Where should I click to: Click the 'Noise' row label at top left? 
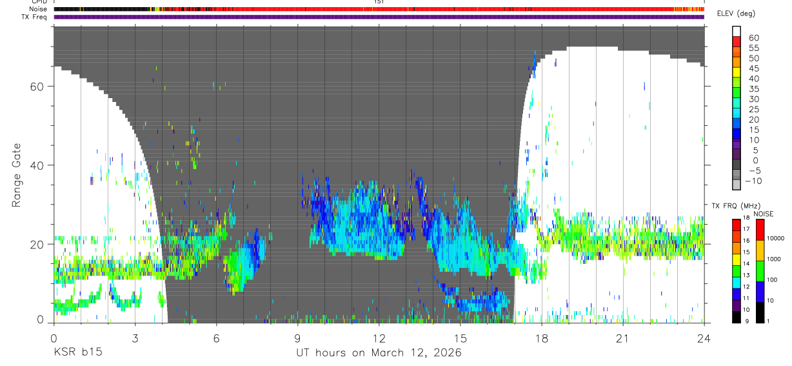click(38, 9)
